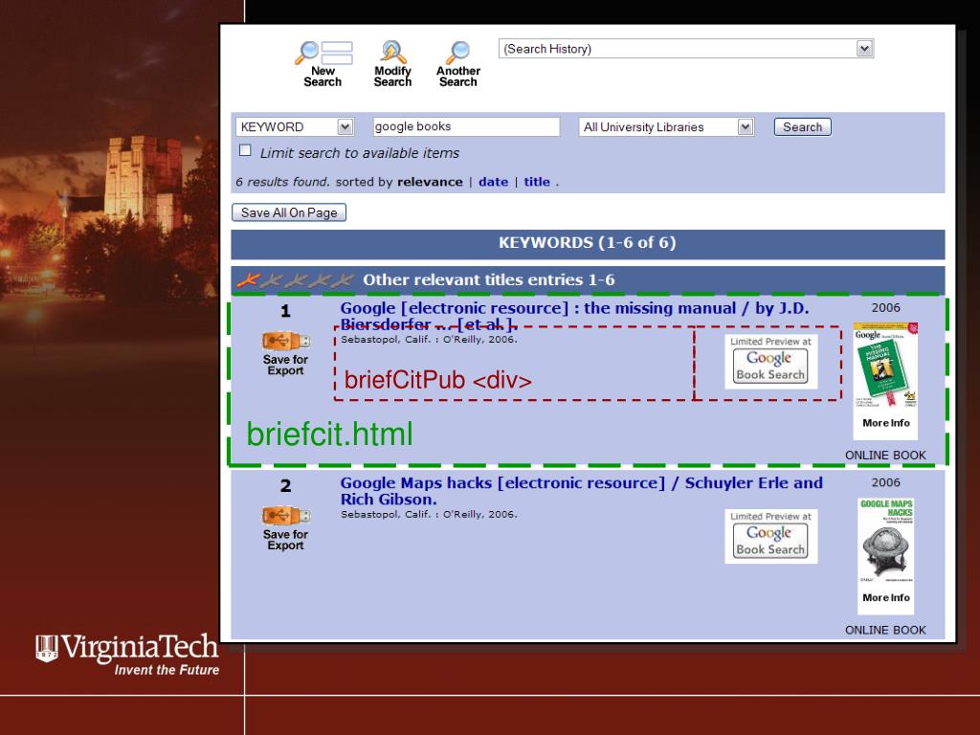Open the KEYWORD search type dropdown
980x735 pixels.
point(295,127)
